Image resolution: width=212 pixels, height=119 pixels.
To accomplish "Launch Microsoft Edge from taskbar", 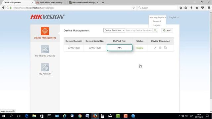I will pos(26,116).
